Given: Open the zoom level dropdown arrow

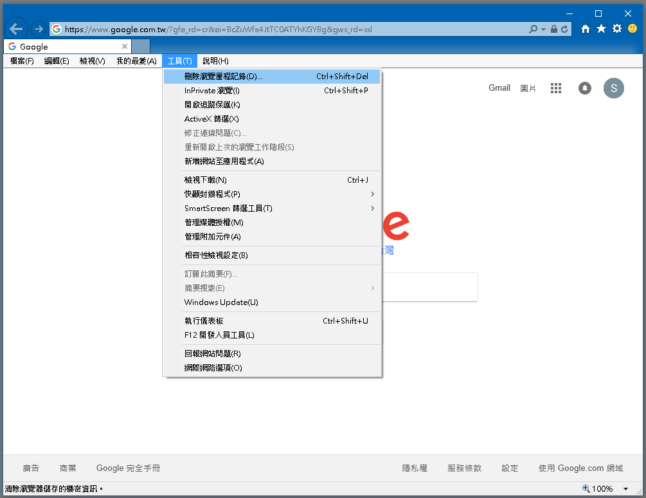Looking at the screenshot, I should (x=625, y=489).
